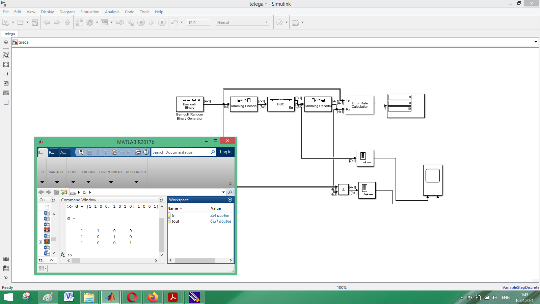This screenshot has width=540, height=304.
Task: Click the Save model icon in Simulink toolbar
Action: pyautogui.click(x=34, y=23)
